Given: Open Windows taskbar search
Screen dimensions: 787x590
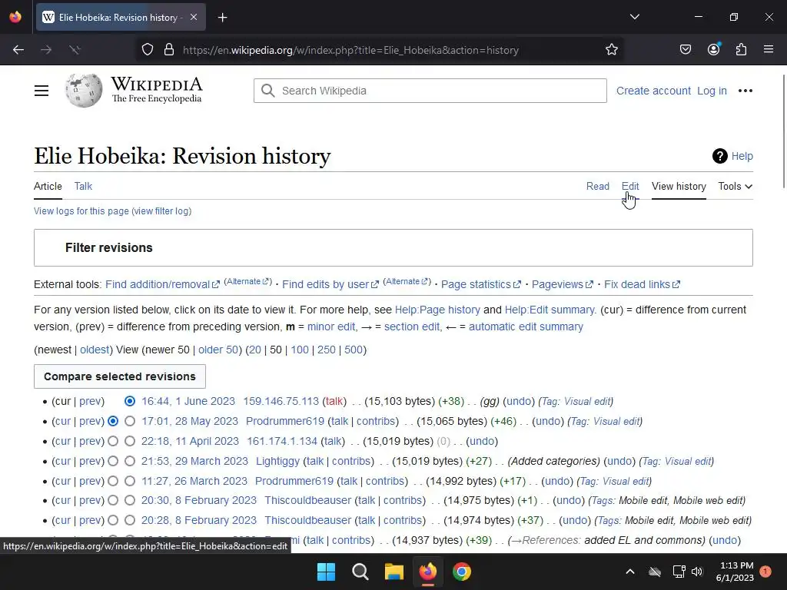Looking at the screenshot, I should (x=360, y=572).
